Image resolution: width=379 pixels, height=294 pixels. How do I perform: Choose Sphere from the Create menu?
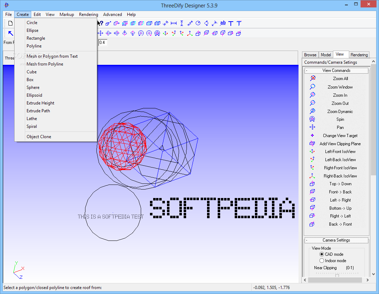coord(33,87)
